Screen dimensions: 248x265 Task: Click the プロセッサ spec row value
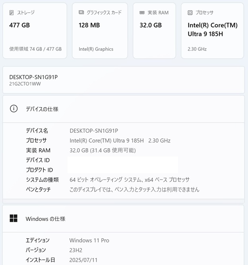coord(120,141)
